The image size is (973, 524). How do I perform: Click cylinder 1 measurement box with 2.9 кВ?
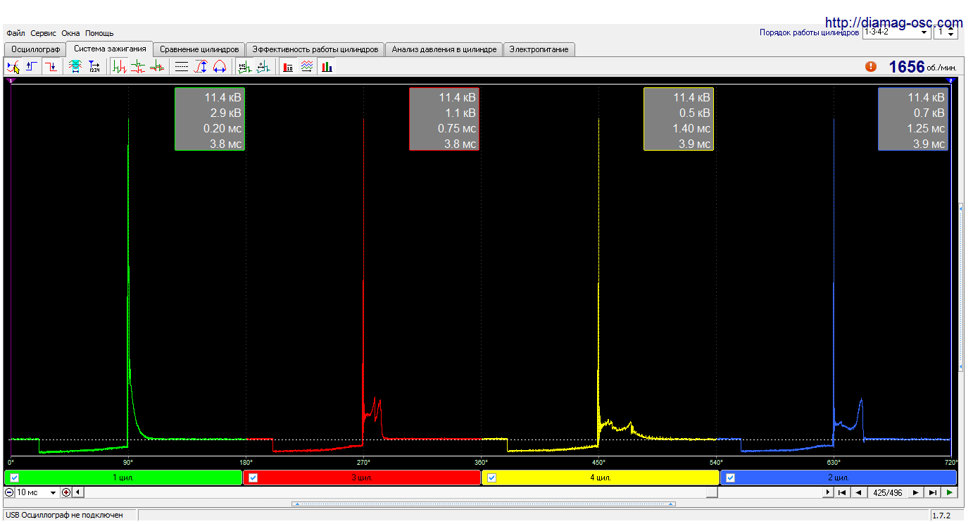point(211,120)
